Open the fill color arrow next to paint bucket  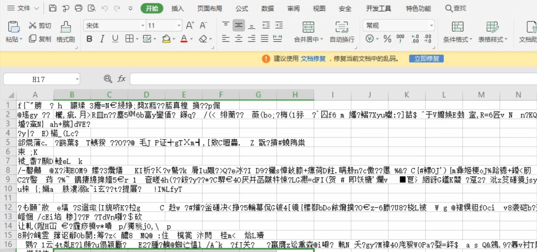click(174, 39)
